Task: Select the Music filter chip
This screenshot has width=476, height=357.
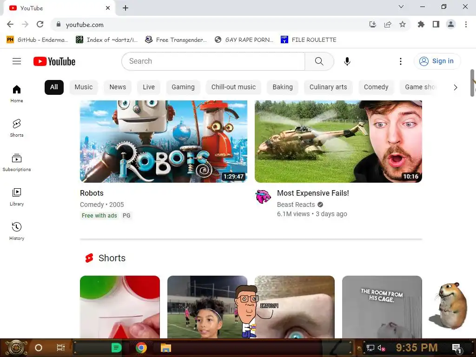Action: 84,87
